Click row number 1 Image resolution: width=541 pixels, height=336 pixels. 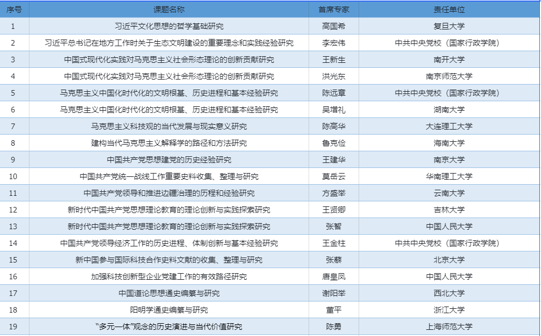(x=13, y=26)
